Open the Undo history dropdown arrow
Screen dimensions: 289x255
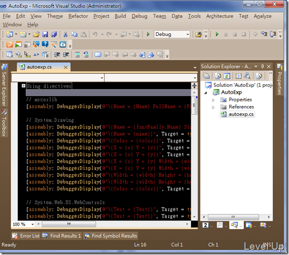[102, 34]
